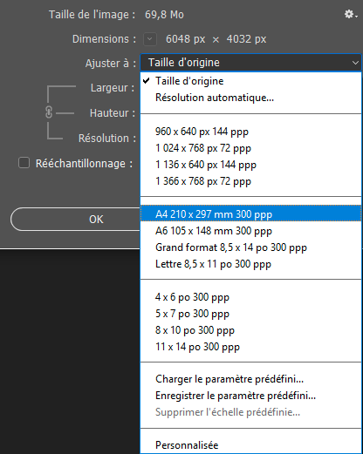Choose Personnalisée option
This screenshot has height=454, width=363.
[251, 445]
